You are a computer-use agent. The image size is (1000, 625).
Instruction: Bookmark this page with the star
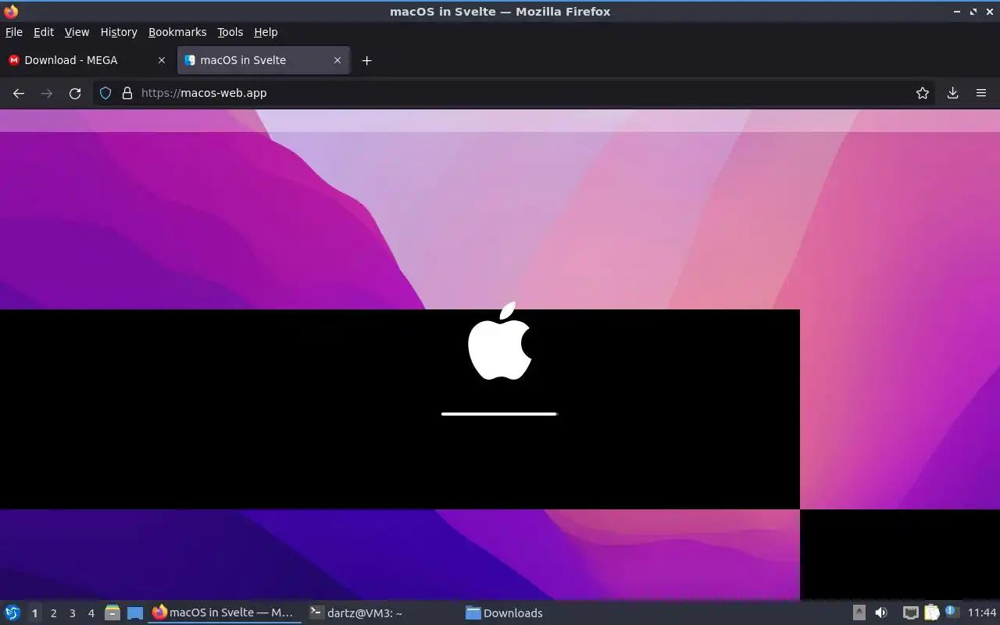coord(923,93)
